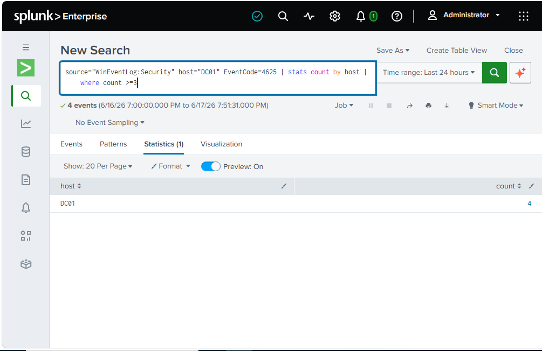Stop the search job
542x351 pixels.
point(389,106)
